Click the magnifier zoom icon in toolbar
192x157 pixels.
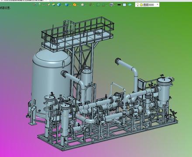(x=82, y=5)
